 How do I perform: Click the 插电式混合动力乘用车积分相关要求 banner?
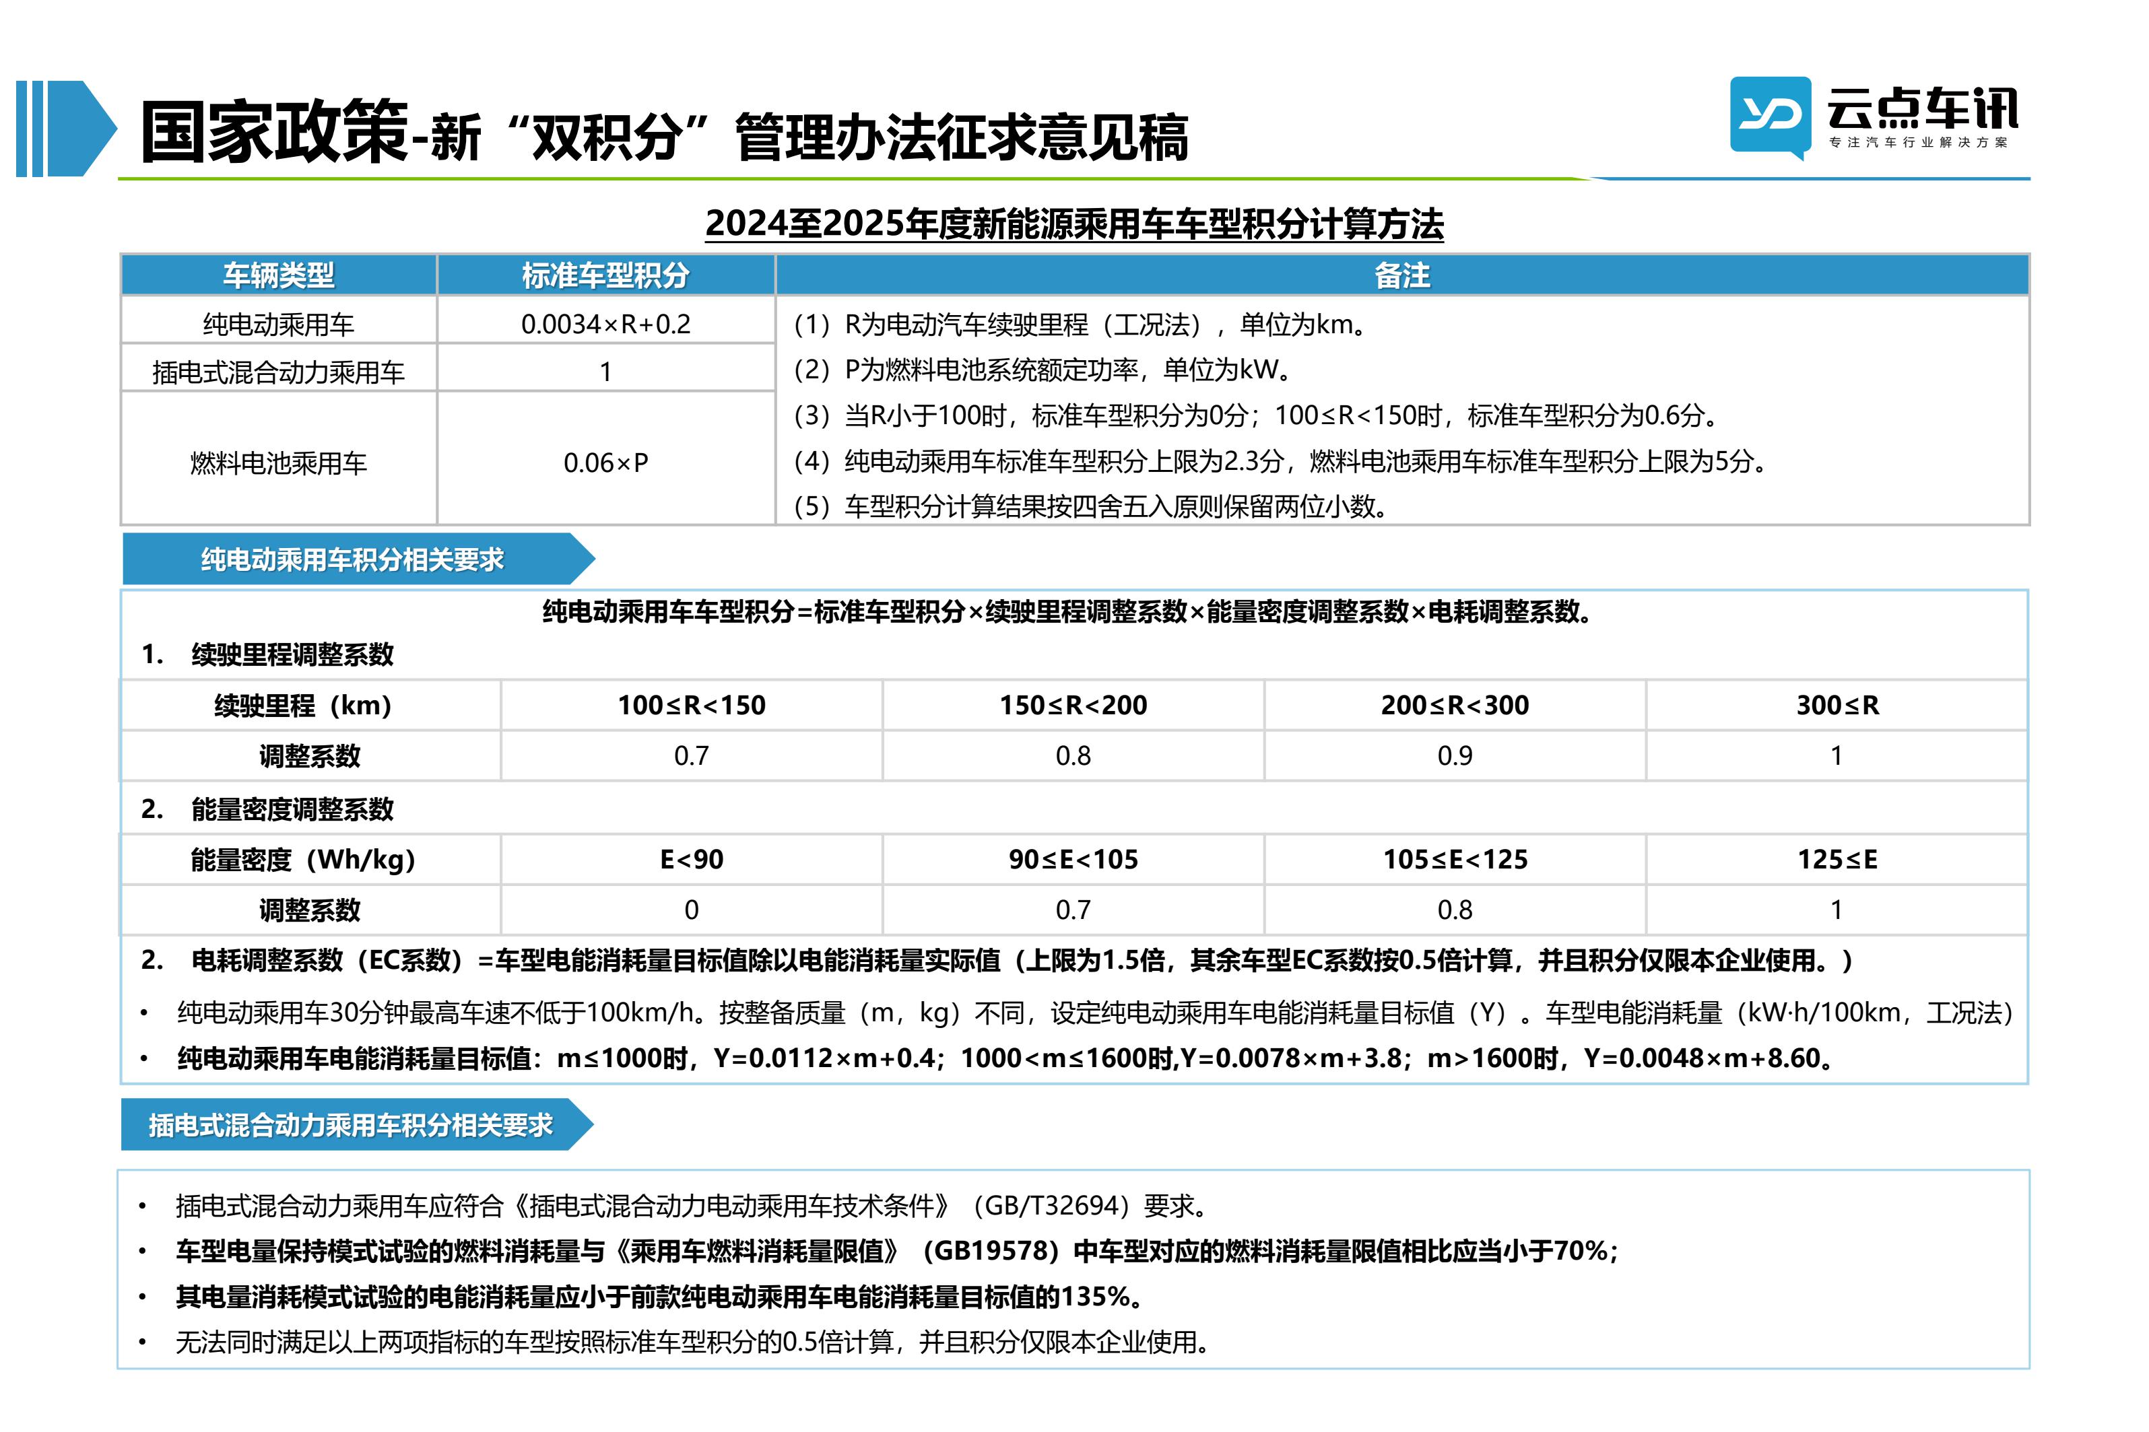[x=357, y=1125]
